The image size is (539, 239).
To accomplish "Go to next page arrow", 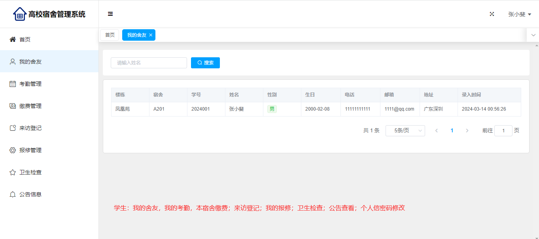I will coord(467,131).
